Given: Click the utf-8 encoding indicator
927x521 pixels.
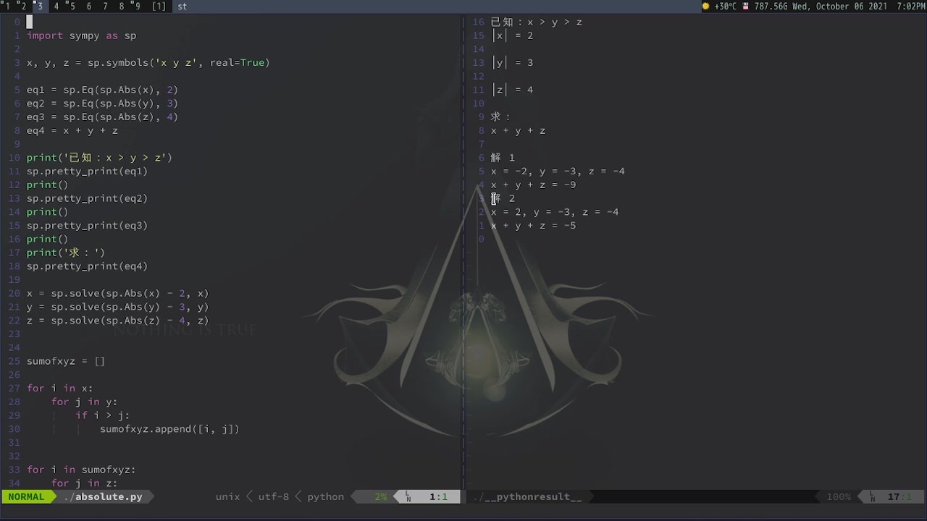Looking at the screenshot, I should click(274, 496).
